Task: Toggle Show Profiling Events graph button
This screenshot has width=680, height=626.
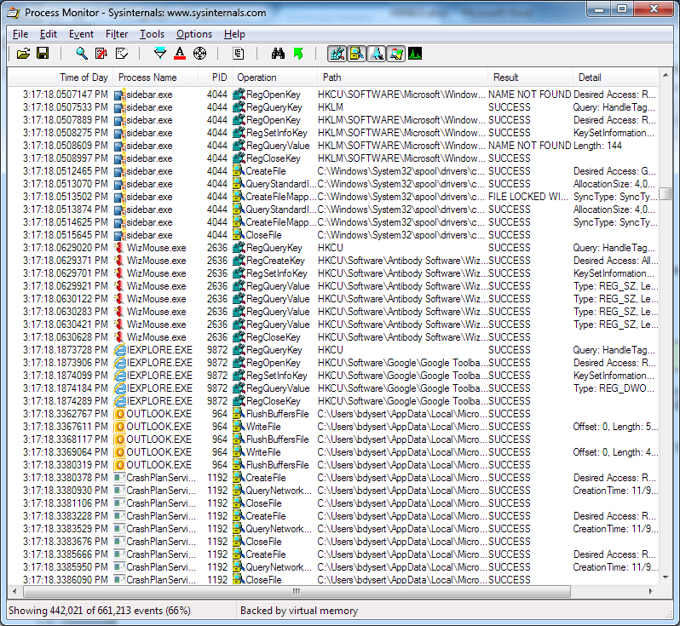Action: [x=415, y=54]
